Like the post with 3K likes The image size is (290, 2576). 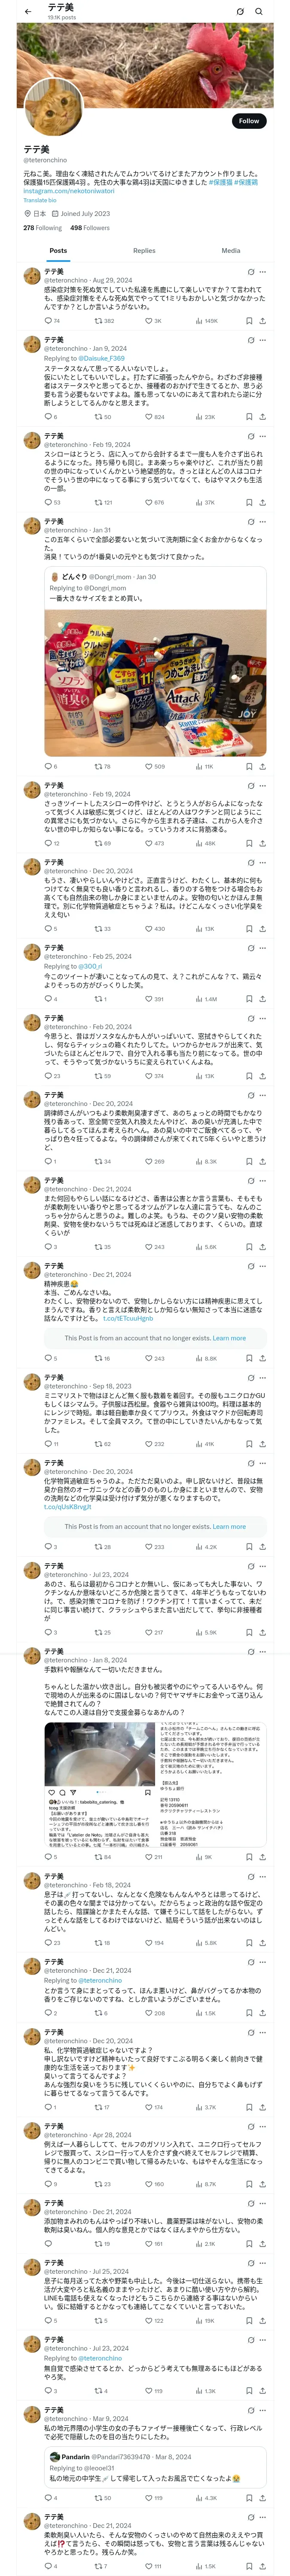[x=150, y=321]
